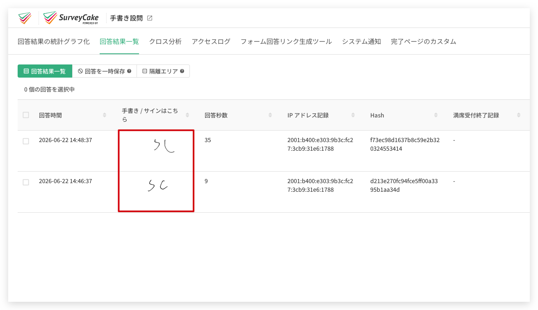Select the 回答結果一覧 tab

pyautogui.click(x=119, y=41)
